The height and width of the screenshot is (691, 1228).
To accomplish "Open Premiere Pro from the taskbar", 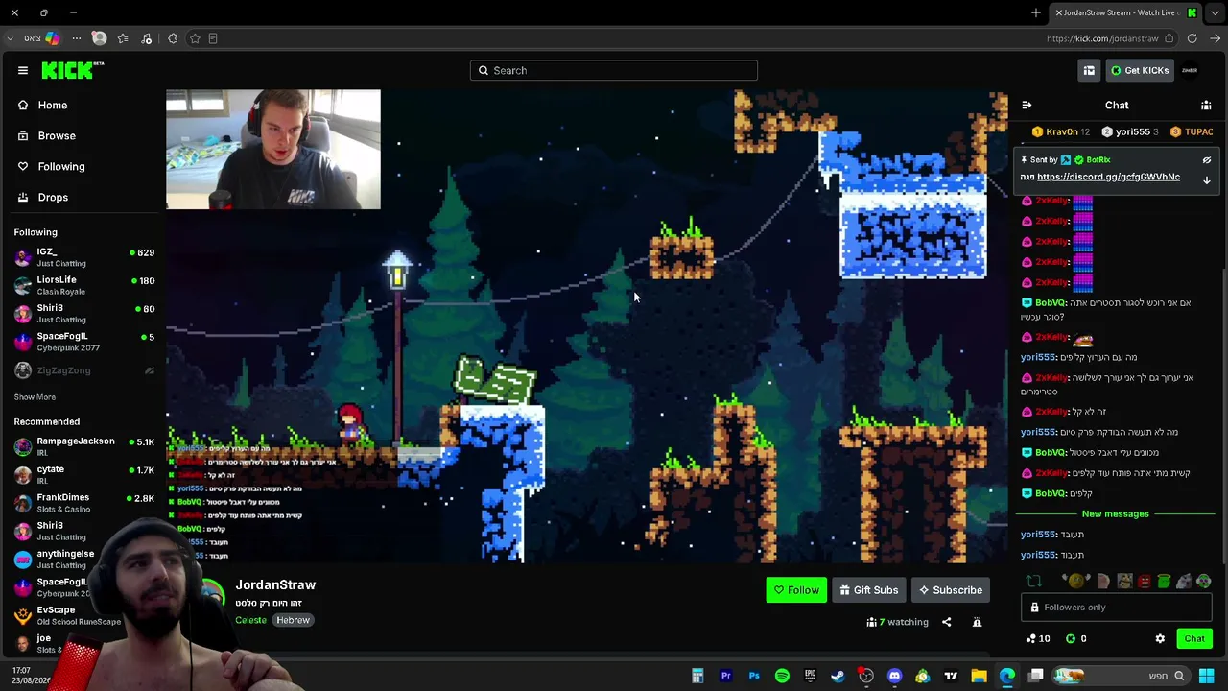I will [725, 677].
